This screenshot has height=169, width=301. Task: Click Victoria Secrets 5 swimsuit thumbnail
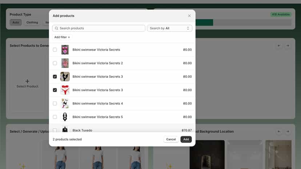[x=65, y=117]
